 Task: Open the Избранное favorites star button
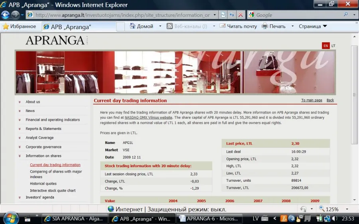[19, 26]
